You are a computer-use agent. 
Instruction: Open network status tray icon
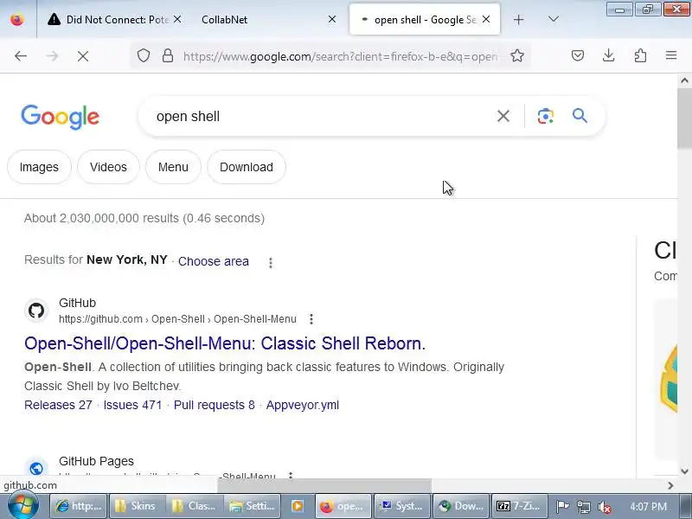click(x=583, y=507)
